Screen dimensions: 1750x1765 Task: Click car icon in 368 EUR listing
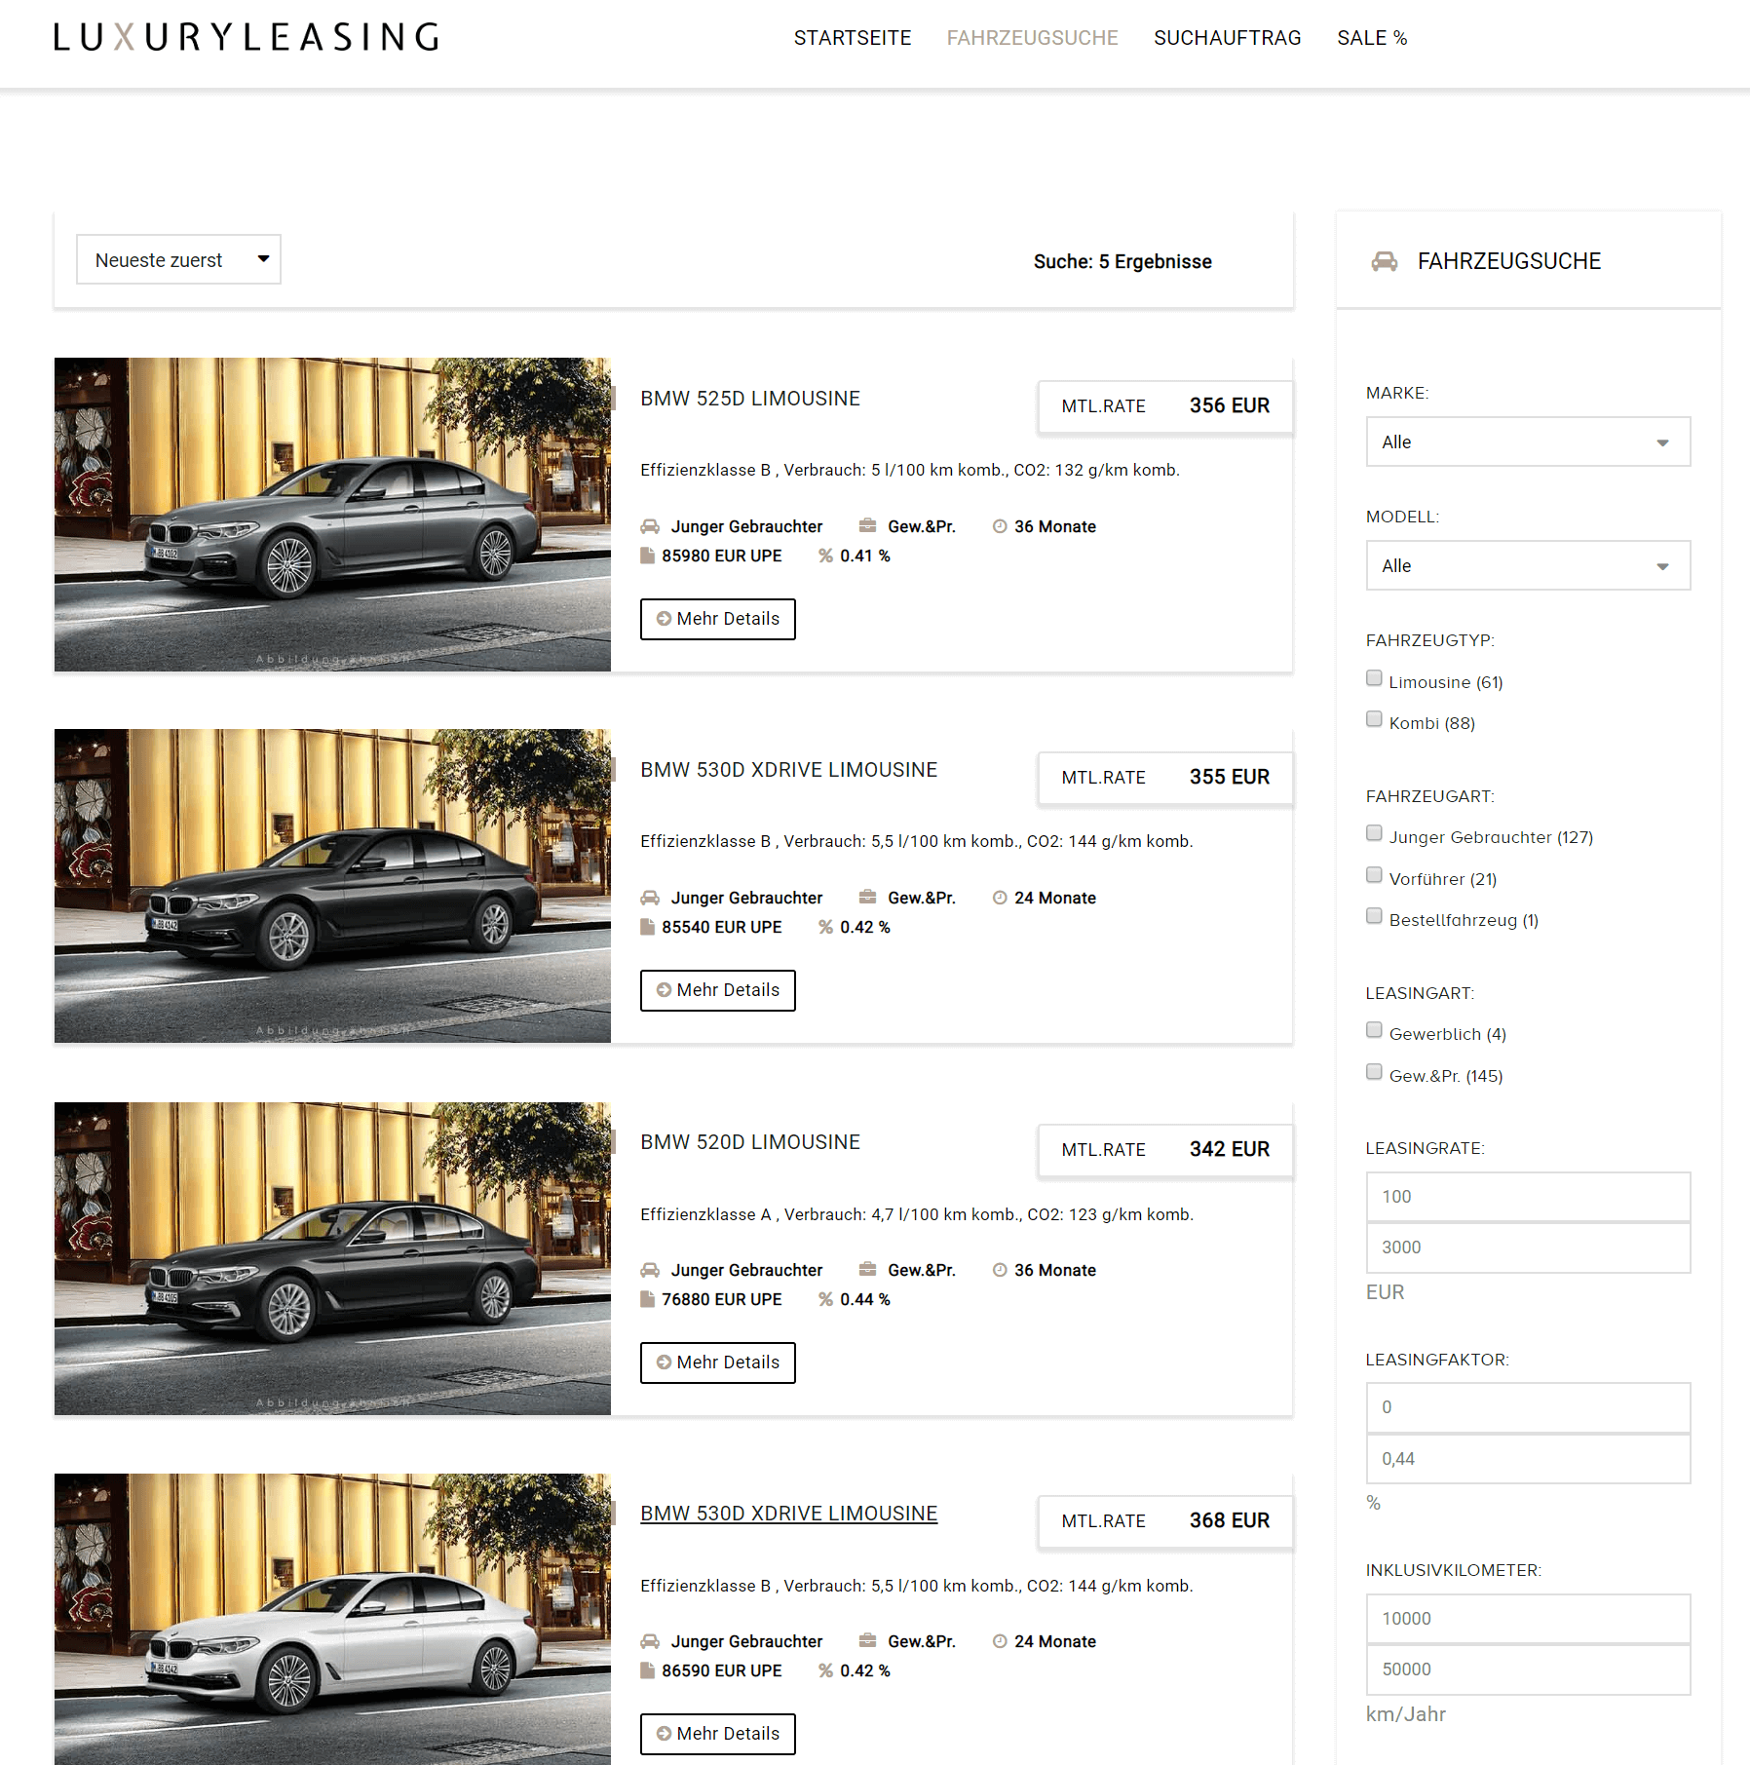point(650,1641)
